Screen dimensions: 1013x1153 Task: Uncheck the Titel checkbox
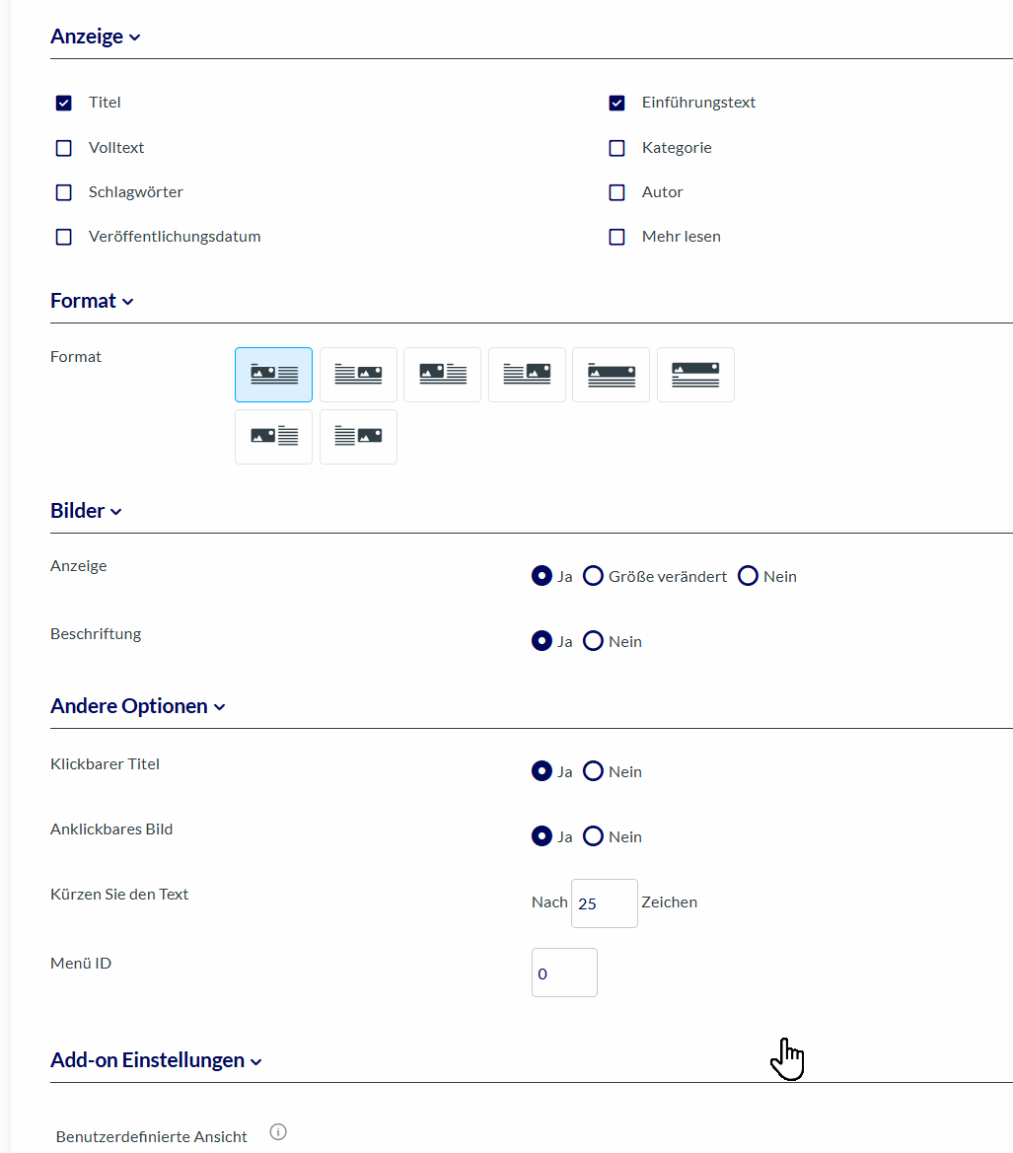(x=64, y=103)
